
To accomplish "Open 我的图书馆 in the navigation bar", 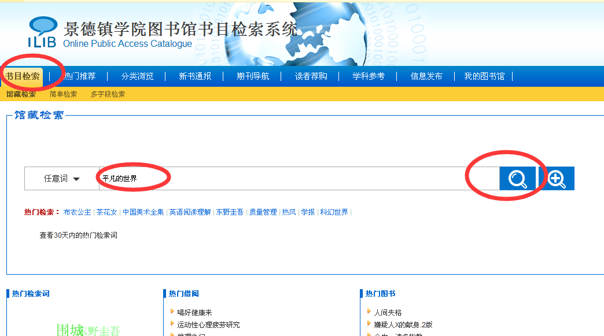I will [484, 76].
